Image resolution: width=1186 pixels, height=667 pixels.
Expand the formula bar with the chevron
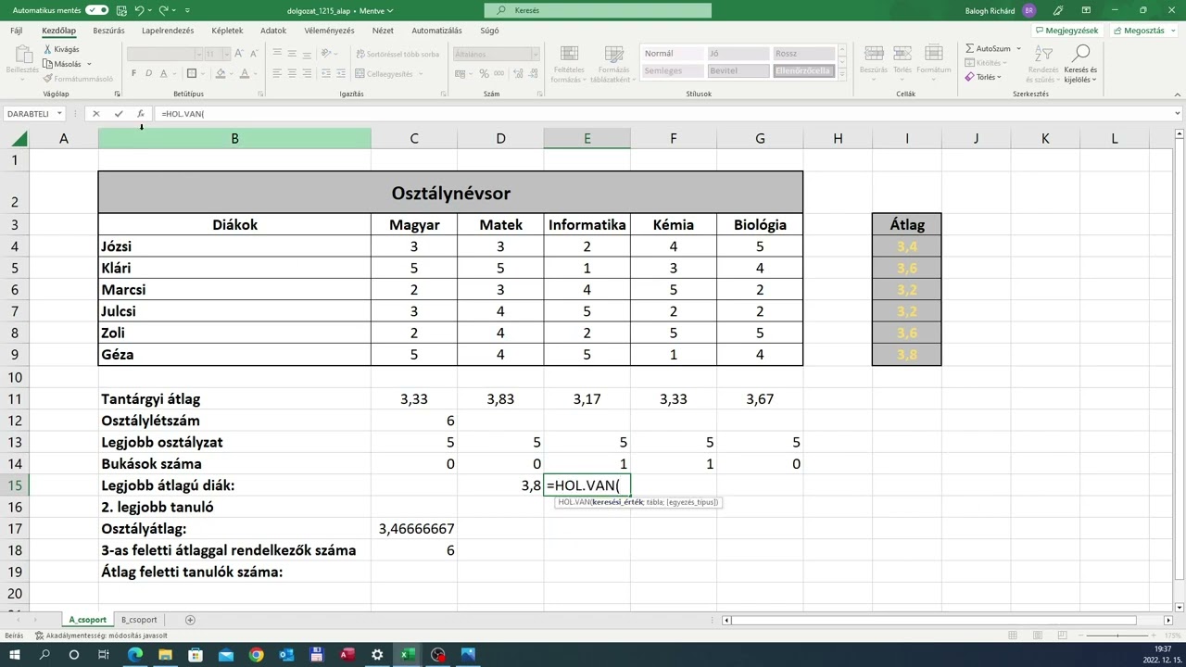(x=1176, y=114)
